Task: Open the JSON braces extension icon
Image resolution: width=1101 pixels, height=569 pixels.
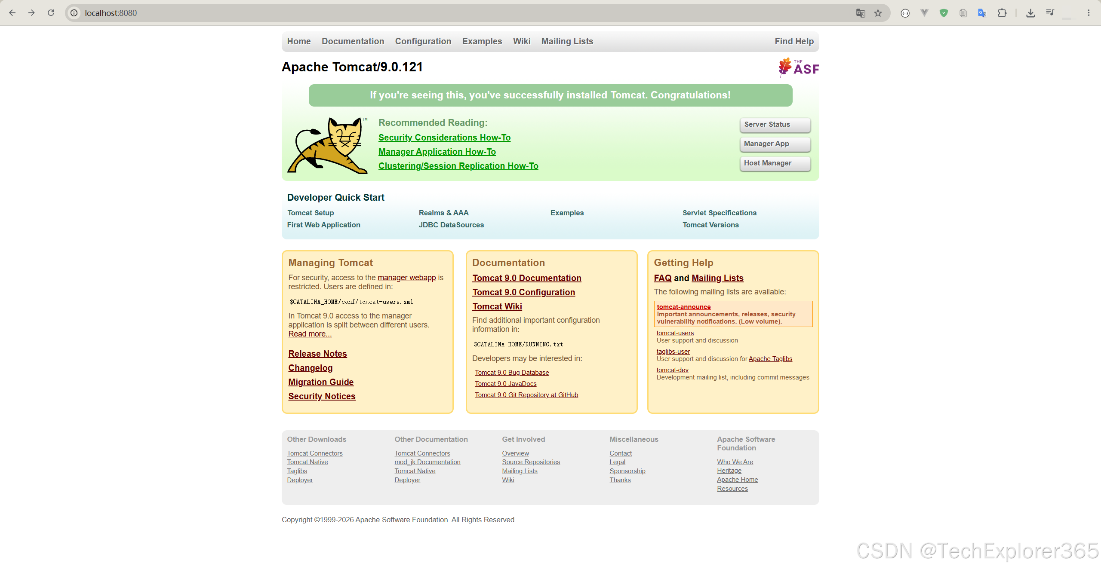Action: pos(905,13)
